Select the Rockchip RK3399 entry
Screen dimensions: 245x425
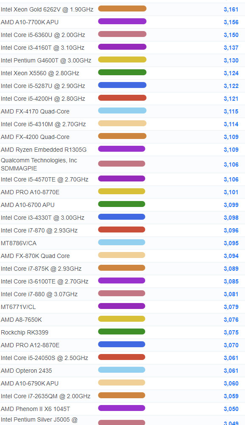pos(24,332)
